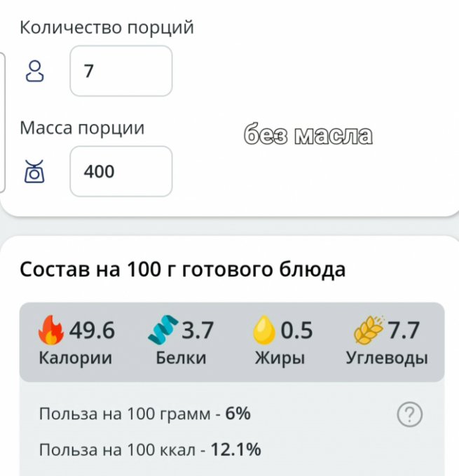This screenshot has width=459, height=476.
Task: Click 'Польза на 100 грамм - 6%' line
Action: click(x=144, y=414)
